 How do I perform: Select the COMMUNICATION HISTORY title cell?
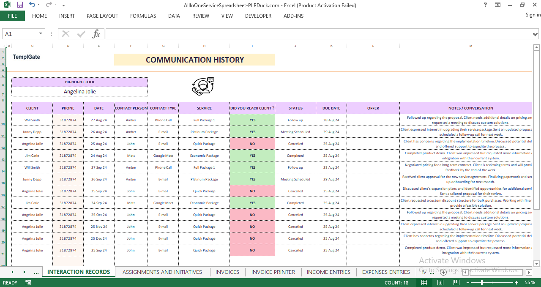click(194, 60)
